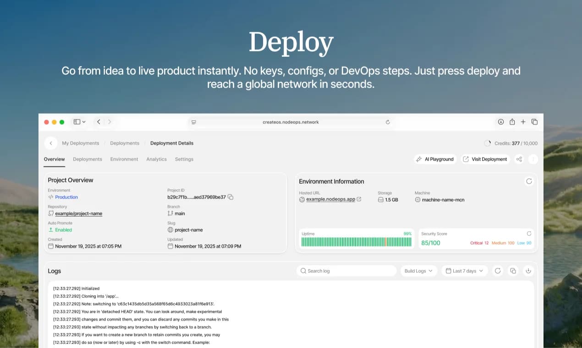
Task: Open the Last 7 days date filter
Action: click(464, 271)
